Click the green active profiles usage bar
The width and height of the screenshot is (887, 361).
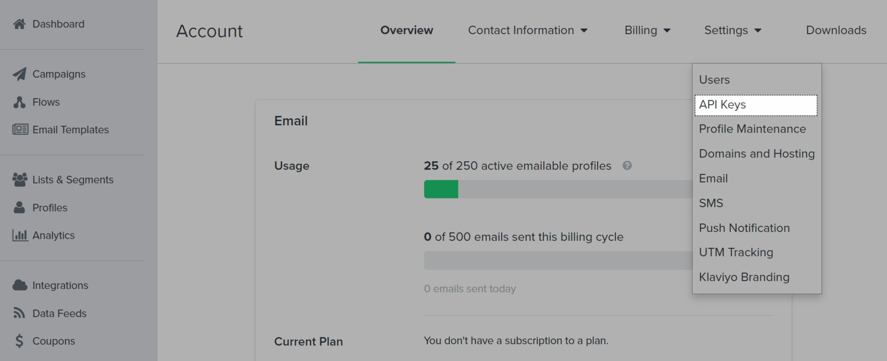click(x=441, y=189)
